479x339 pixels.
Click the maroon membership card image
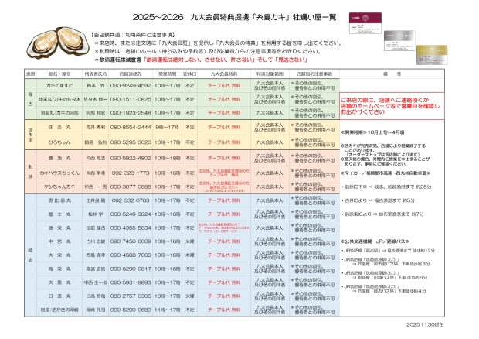[x=365, y=23]
